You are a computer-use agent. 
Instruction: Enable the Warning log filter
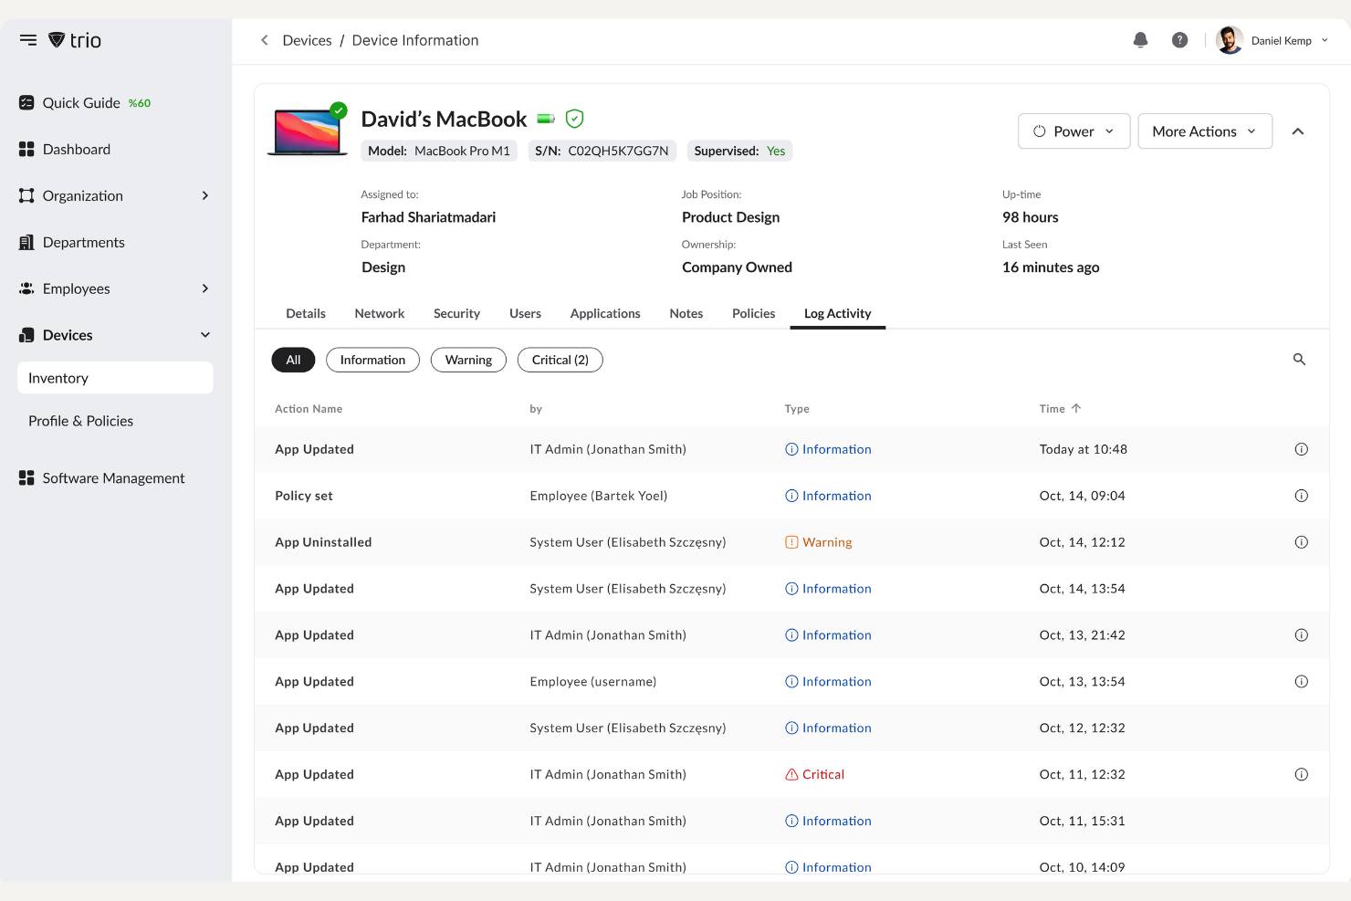click(468, 360)
